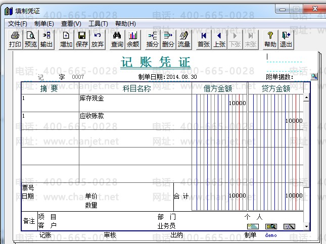Open the 工具(T) menu
Screen dimensions: 326x244
tap(98, 24)
